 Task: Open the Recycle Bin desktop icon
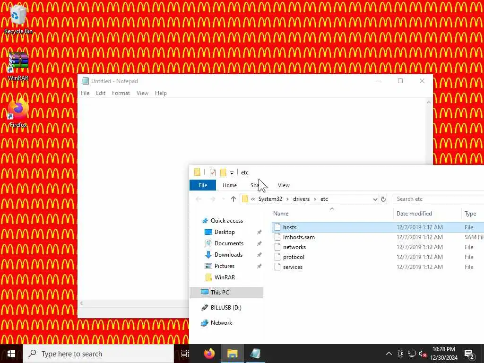point(18,19)
